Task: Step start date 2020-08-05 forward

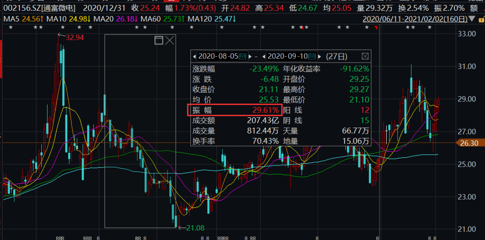Action: pyautogui.click(x=250, y=56)
